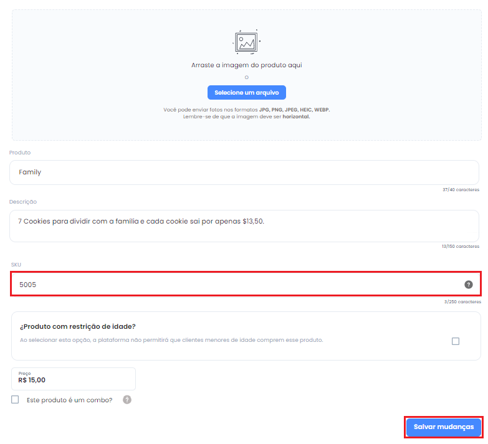Click the 13/150 caracteres counter
The image size is (488, 444).
461,246
